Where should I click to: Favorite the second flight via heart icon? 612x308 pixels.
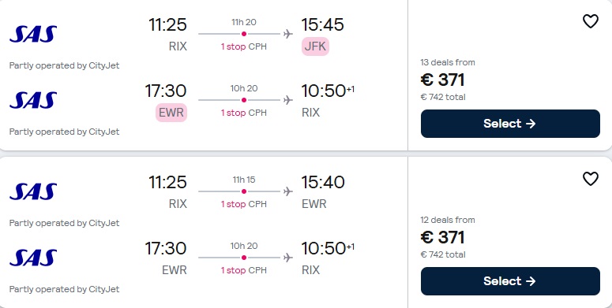[590, 179]
